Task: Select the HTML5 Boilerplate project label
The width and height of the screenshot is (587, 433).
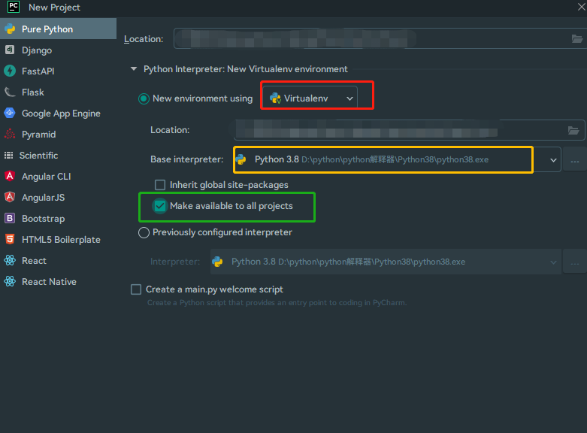Action: pyautogui.click(x=61, y=239)
